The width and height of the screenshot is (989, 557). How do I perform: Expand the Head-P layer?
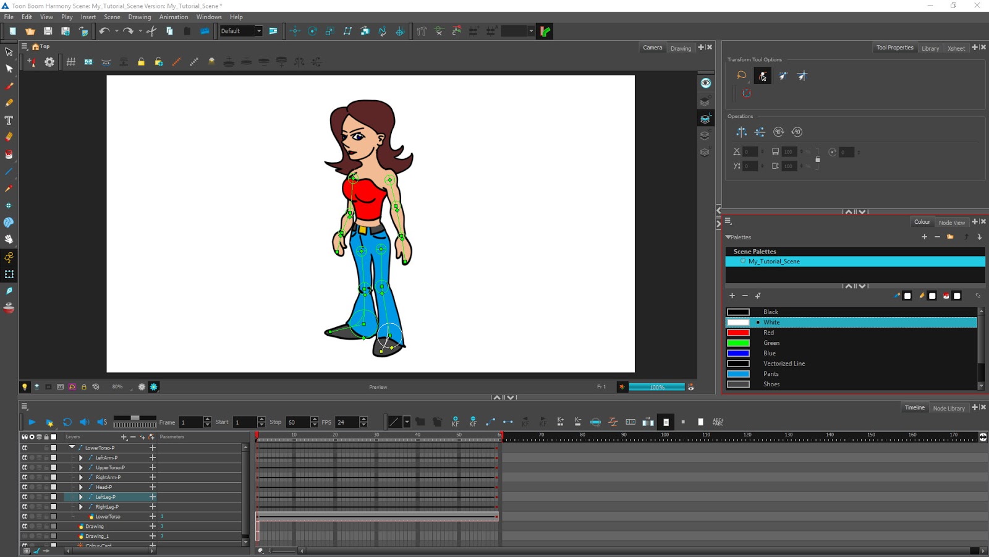pyautogui.click(x=80, y=487)
